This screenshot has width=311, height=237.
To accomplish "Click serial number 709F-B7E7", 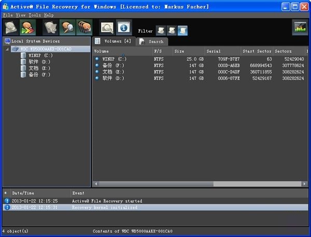I will [229, 59].
